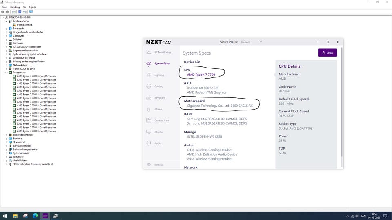Image resolution: width=392 pixels, height=220 pixels.
Task: Click the Share button in NZXT CAM
Action: 327,53
